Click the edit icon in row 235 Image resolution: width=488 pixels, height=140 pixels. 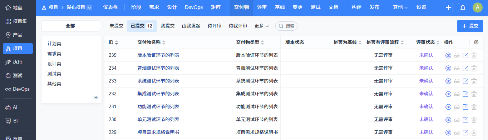[465, 55]
